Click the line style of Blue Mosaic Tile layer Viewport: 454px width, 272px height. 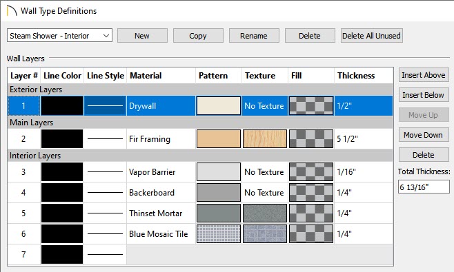click(x=105, y=233)
